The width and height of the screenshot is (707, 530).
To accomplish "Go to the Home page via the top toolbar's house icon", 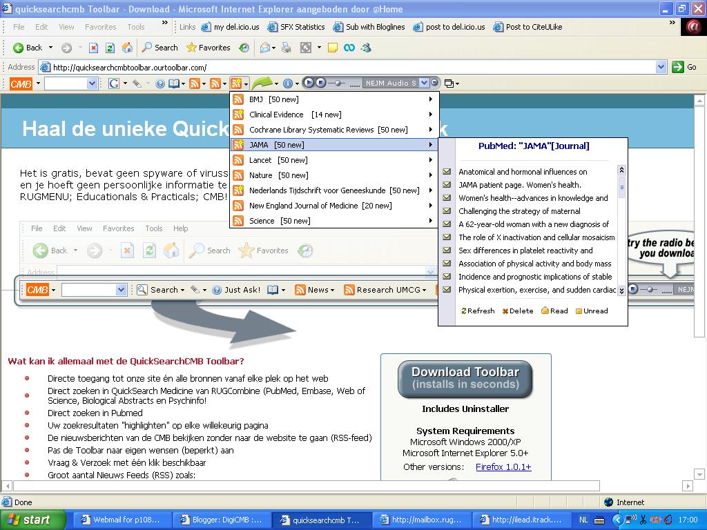I will (128, 48).
